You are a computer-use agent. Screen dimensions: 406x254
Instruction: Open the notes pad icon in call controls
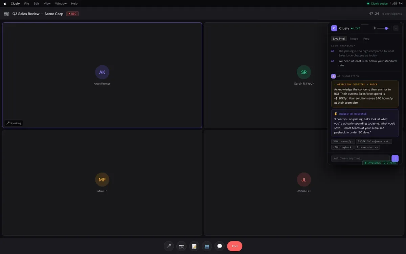(194, 246)
